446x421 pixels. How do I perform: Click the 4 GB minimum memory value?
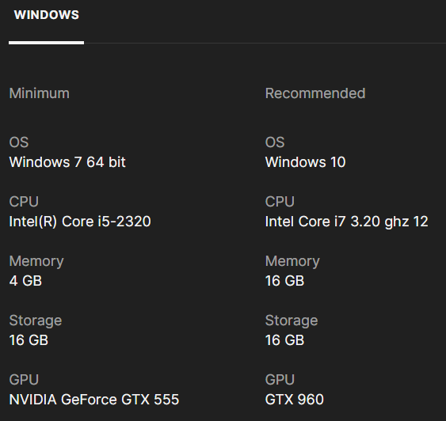pos(25,281)
